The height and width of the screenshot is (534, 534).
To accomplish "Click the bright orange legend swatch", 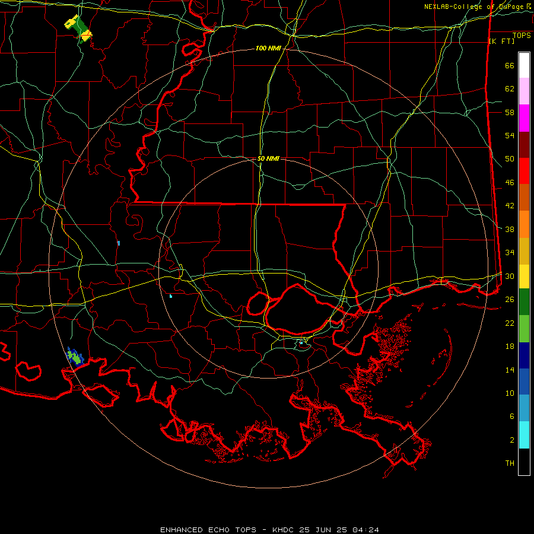I will (x=524, y=224).
